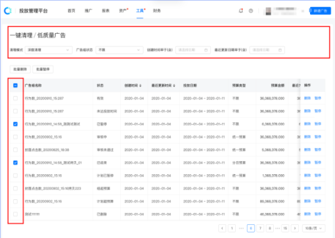Check the row with status 未达投放时间
The height and width of the screenshot is (238, 335).
(x=16, y=111)
